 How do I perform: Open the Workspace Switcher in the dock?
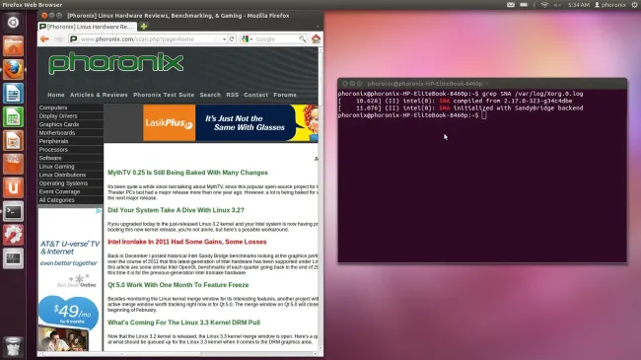[x=13, y=258]
